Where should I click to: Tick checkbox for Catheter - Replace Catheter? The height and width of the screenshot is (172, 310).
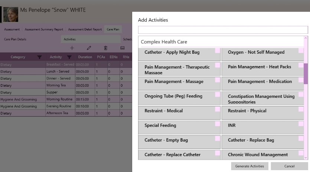(x=218, y=153)
